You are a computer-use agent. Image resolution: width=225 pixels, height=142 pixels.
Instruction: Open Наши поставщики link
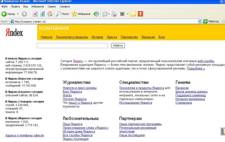tap(132, 135)
